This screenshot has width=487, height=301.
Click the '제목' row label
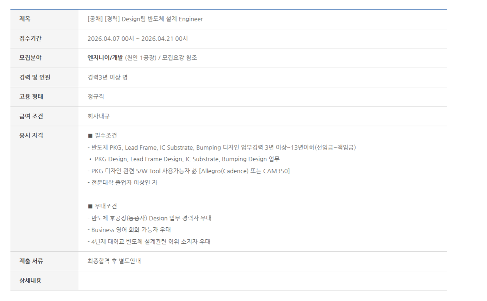(x=25, y=19)
